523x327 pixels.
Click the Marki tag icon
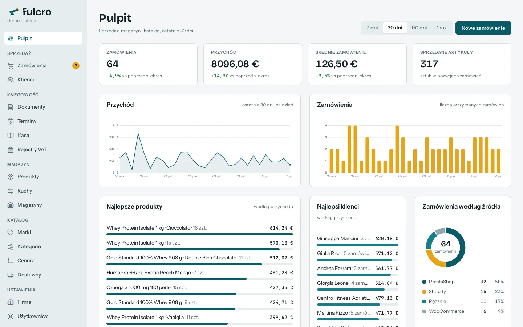(11, 233)
